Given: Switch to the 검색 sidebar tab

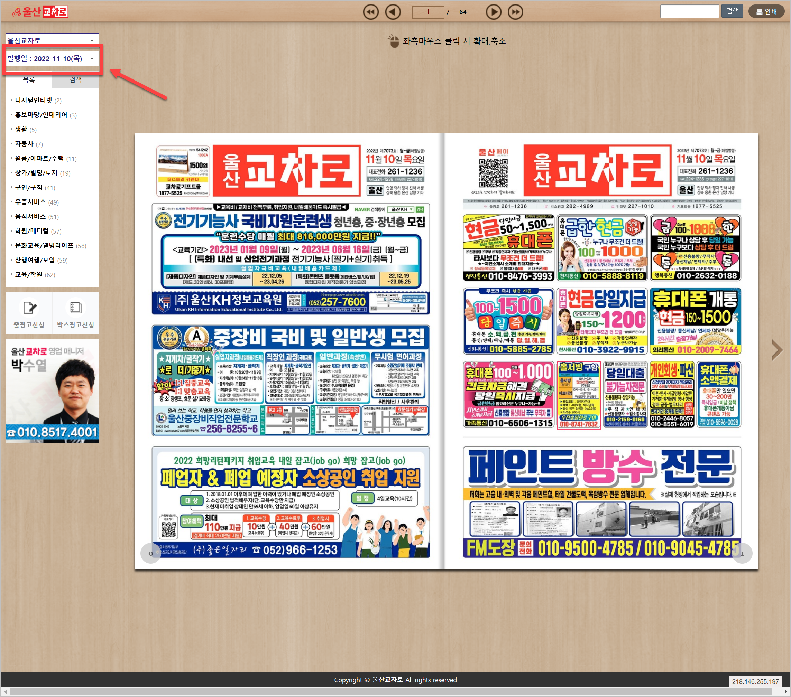Looking at the screenshot, I should 75,79.
